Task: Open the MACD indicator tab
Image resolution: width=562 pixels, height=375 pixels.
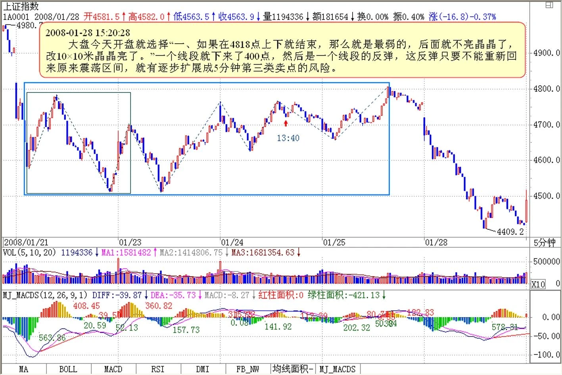Action: (x=113, y=369)
